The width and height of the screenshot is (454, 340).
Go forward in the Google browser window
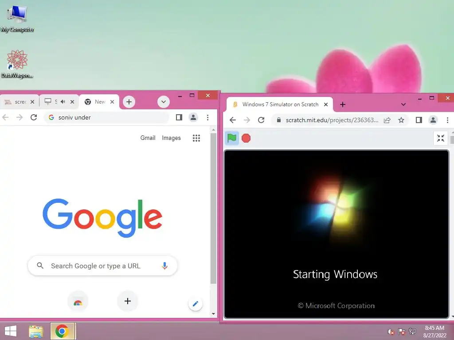(x=20, y=117)
